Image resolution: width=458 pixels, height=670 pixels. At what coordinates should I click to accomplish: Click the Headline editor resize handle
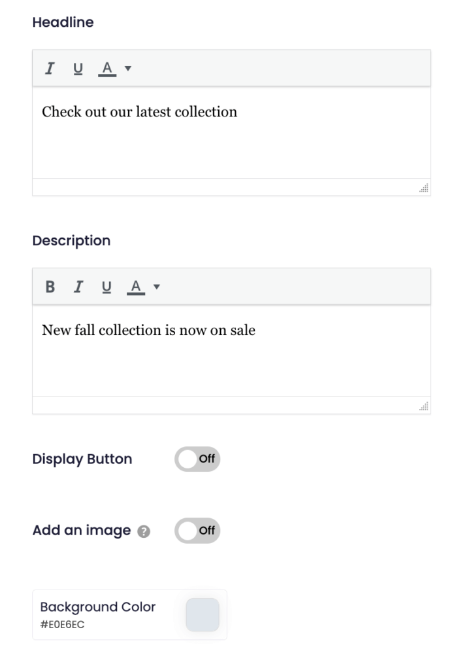pyautogui.click(x=424, y=188)
